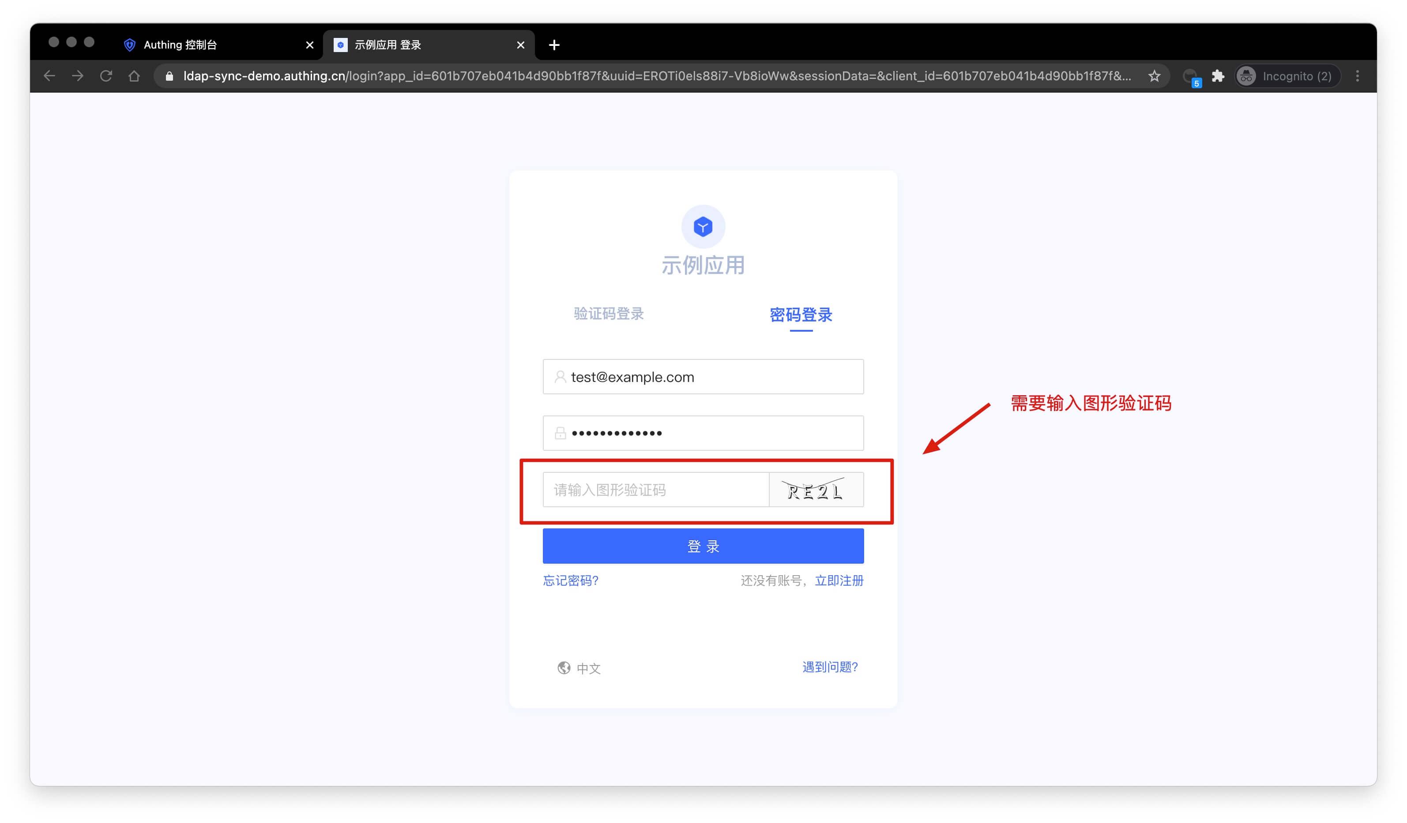Image resolution: width=1407 pixels, height=823 pixels.
Task: Switch to Authing 控制台 browser tab
Action: pos(180,45)
